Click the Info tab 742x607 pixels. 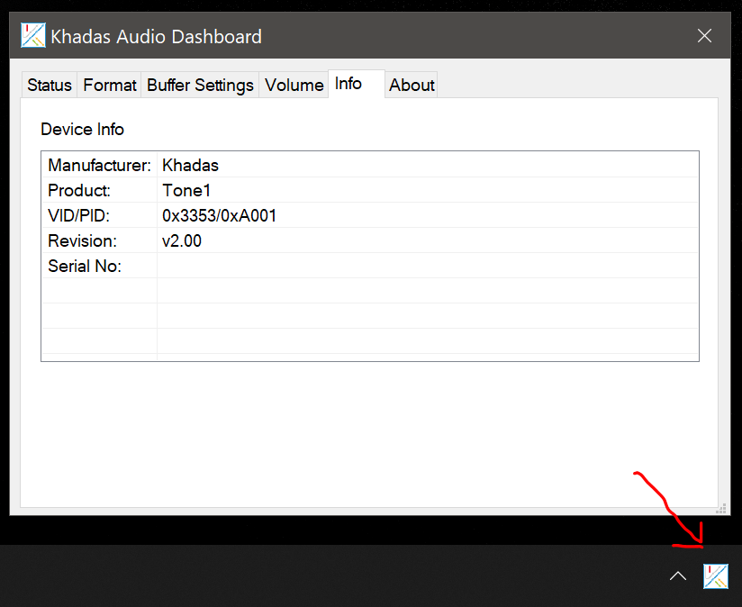coord(357,84)
